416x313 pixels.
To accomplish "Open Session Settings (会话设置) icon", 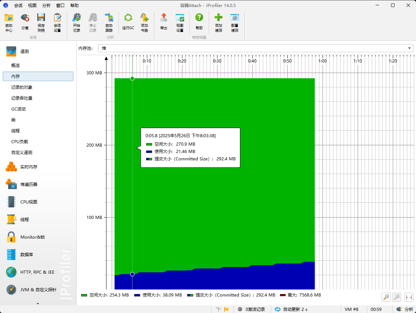I will pos(57,22).
